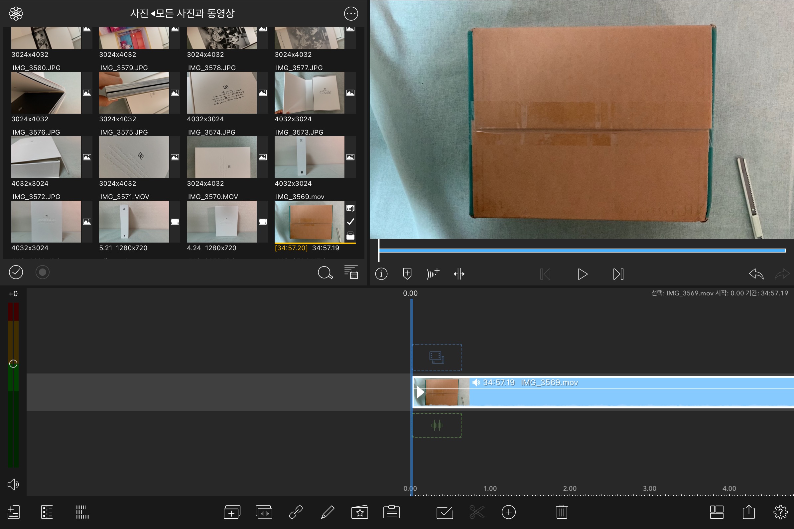Viewport: 794px width, 529px height.
Task: Toggle the select-all checkmark circle
Action: (x=16, y=272)
